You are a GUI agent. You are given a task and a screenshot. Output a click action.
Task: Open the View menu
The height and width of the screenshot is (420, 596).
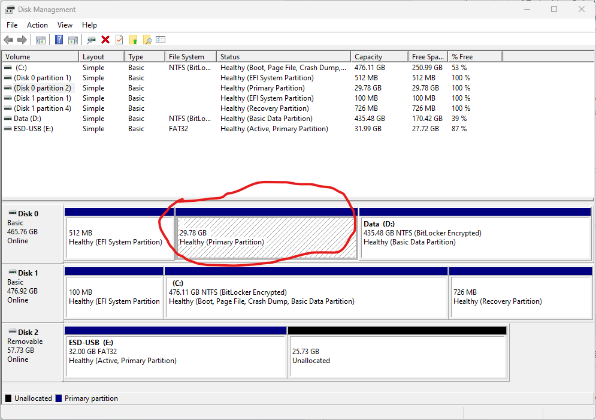(x=65, y=25)
